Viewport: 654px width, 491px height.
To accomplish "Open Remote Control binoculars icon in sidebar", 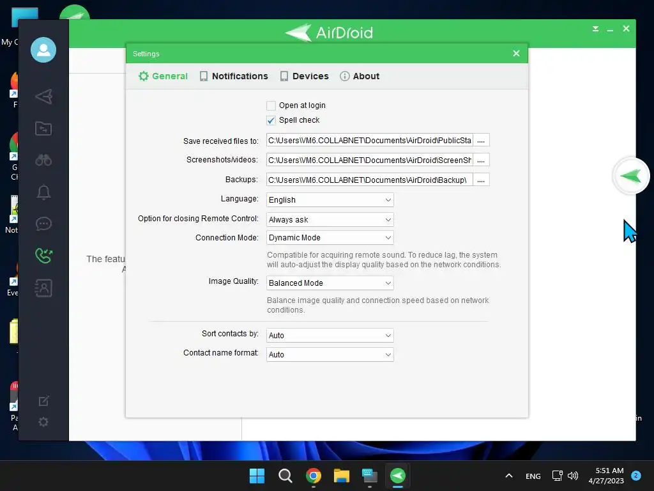I will (43, 160).
